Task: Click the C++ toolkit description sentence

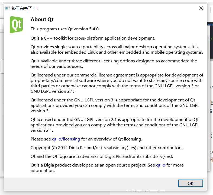Action: coord(93,38)
